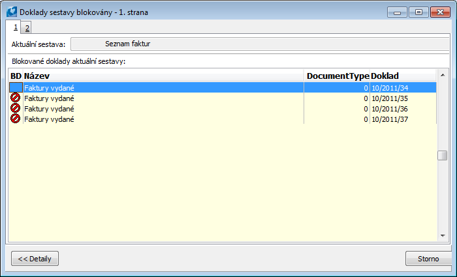Click the << Detaily button

click(35, 259)
